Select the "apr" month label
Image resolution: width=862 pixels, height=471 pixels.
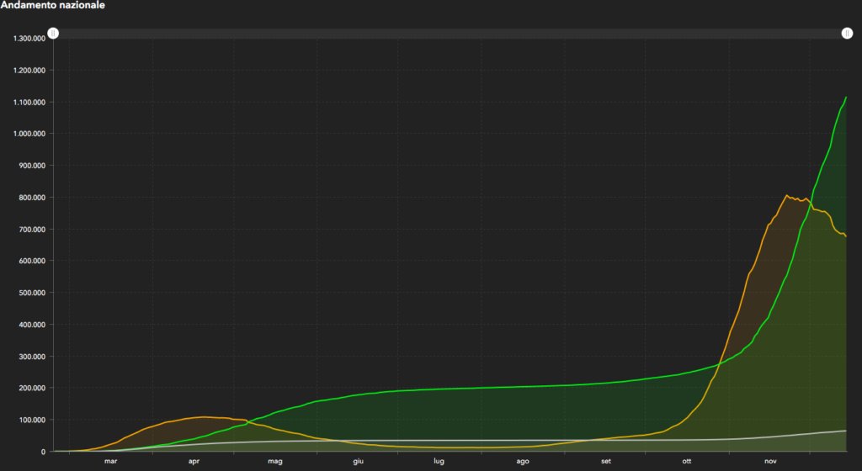[194, 462]
